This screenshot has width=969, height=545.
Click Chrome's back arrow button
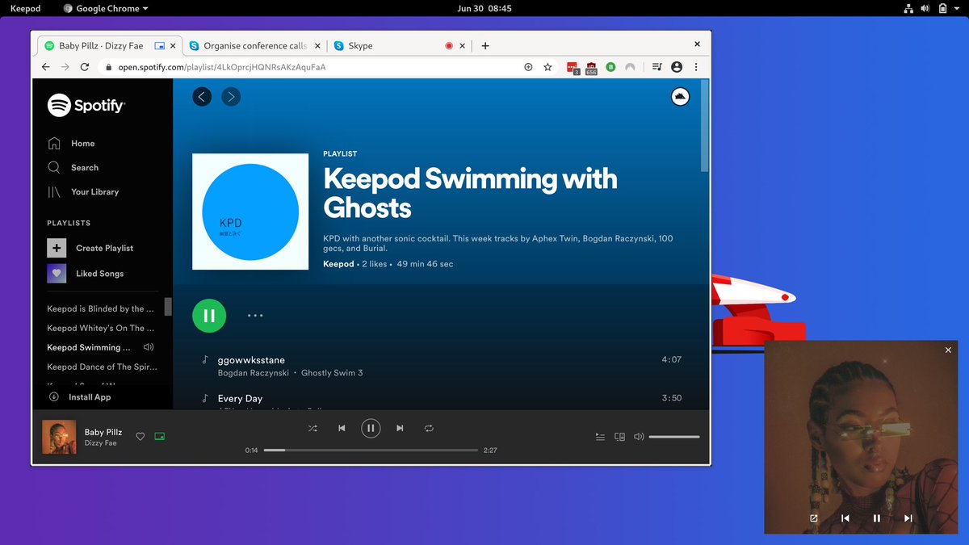tap(46, 67)
